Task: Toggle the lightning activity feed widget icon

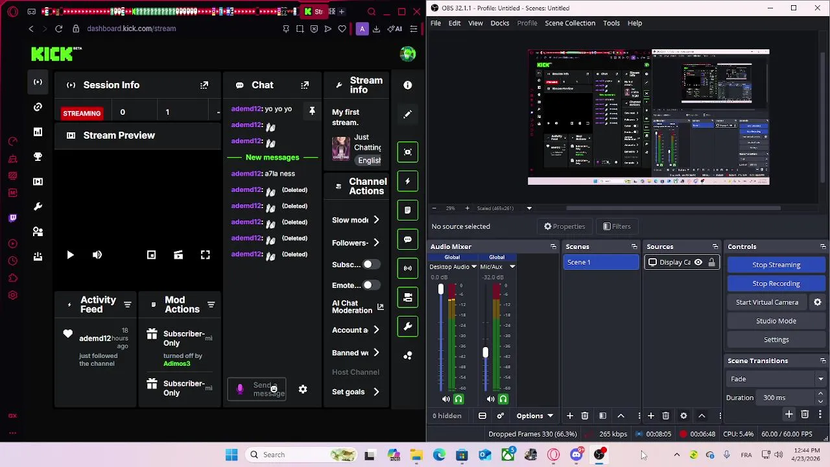Action: (x=408, y=181)
